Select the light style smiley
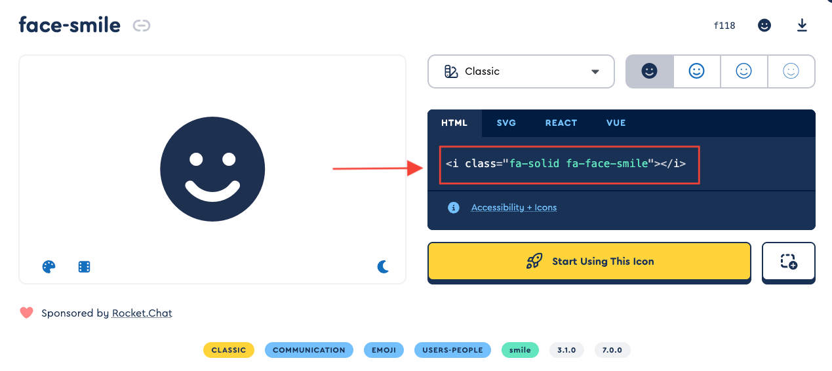The image size is (832, 371). tap(743, 71)
